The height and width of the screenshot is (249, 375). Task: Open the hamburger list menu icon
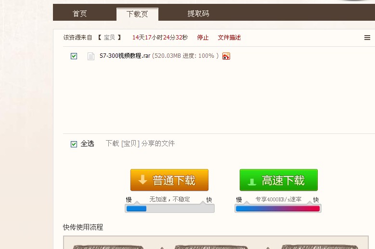pyautogui.click(x=367, y=38)
